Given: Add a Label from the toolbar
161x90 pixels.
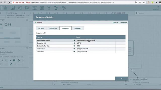Looking at the screenshot, I should click(64, 8).
